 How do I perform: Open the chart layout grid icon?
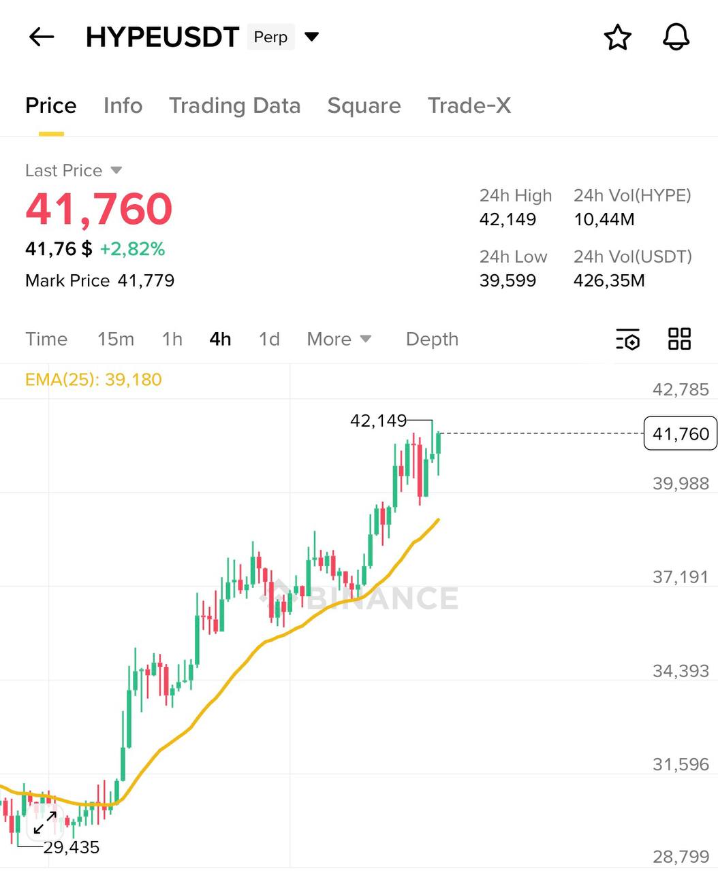(x=679, y=339)
